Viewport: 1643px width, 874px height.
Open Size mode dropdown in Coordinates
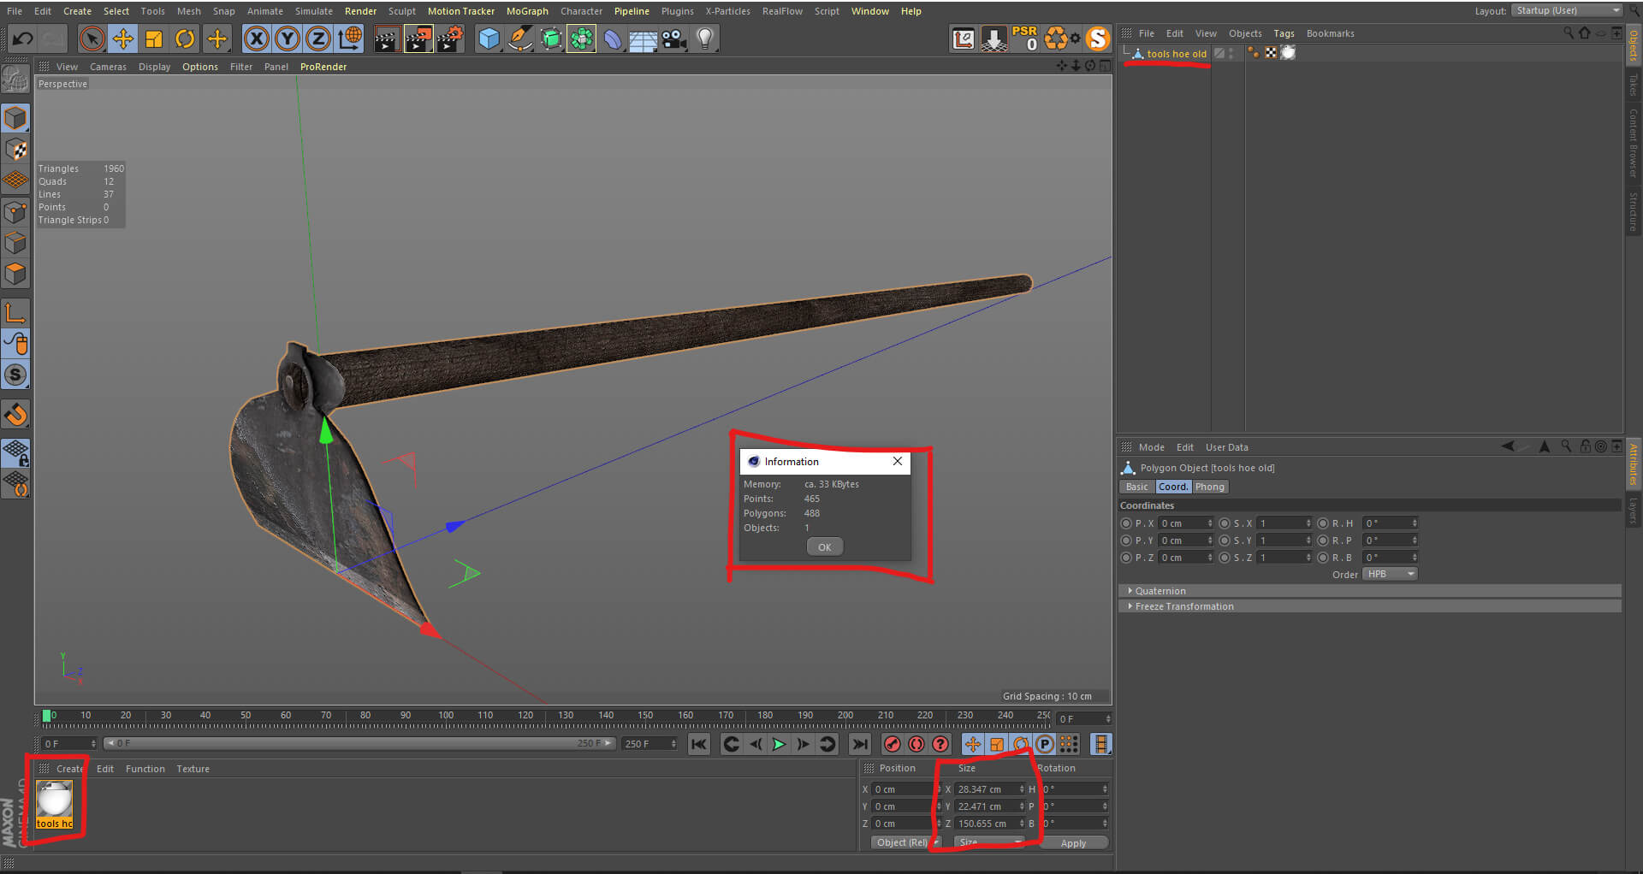[x=989, y=842]
